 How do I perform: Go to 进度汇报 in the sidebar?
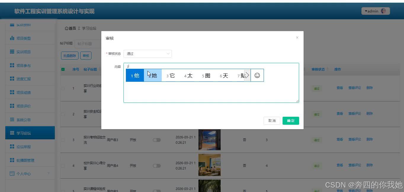pos(30,79)
